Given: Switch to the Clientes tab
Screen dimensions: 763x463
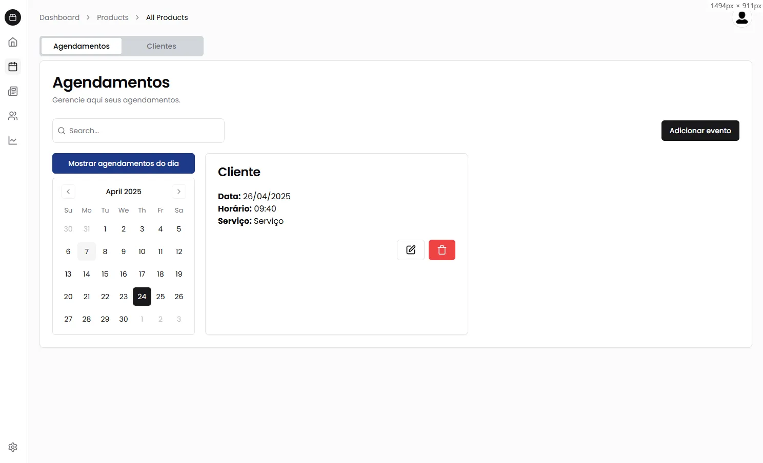Looking at the screenshot, I should point(162,46).
